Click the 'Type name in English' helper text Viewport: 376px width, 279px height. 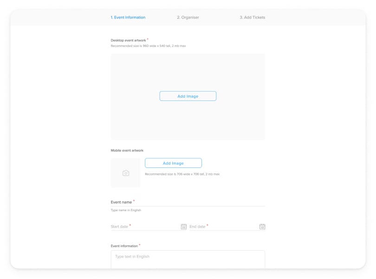pos(126,210)
